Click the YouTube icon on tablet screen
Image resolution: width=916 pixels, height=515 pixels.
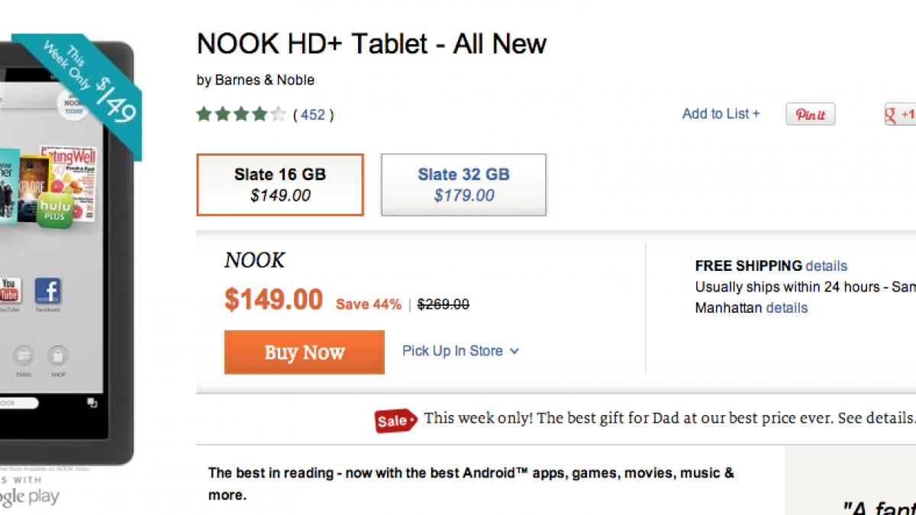point(9,290)
